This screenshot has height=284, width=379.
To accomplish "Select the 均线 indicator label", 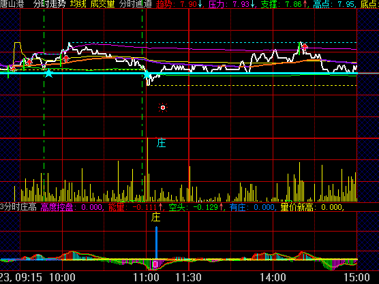I will click(78, 4).
